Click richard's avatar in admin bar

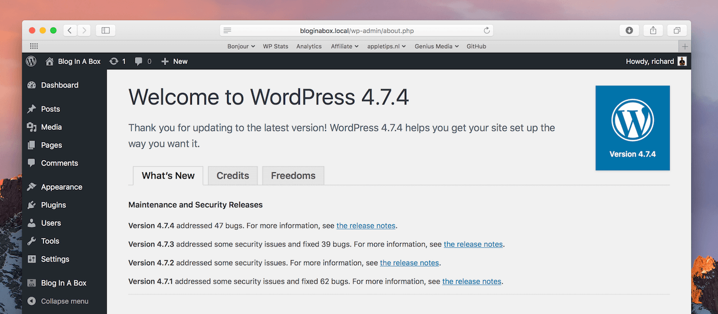click(x=682, y=61)
